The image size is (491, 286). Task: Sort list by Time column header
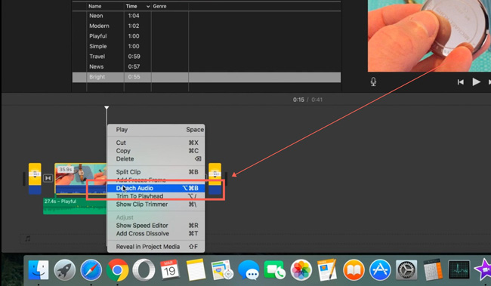(x=131, y=6)
